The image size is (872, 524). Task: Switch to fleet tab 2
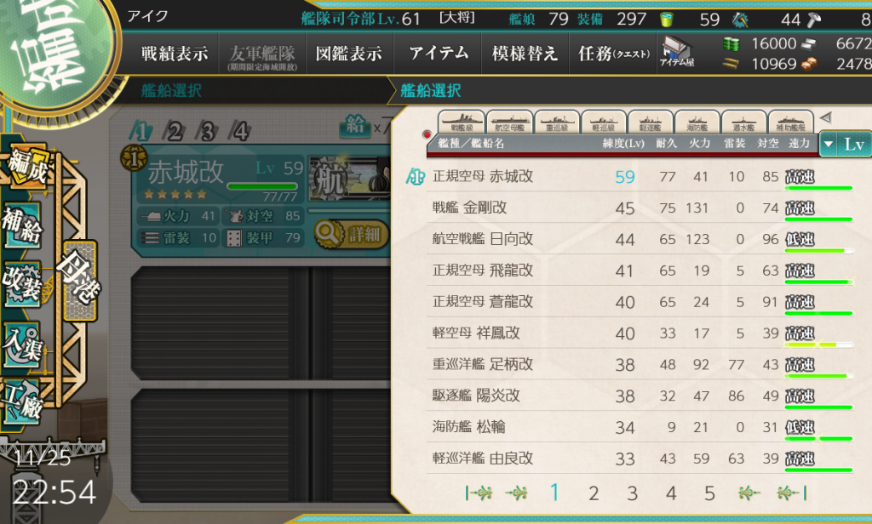coord(174,132)
